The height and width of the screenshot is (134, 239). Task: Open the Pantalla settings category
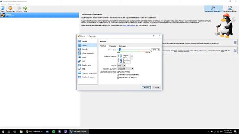(87, 49)
